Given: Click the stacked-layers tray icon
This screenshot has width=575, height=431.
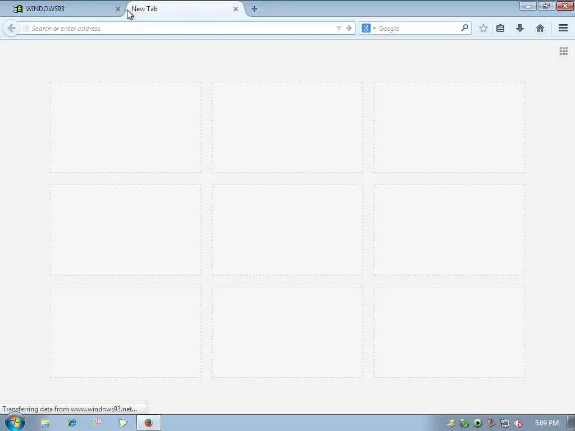Looking at the screenshot, I should 451,423.
